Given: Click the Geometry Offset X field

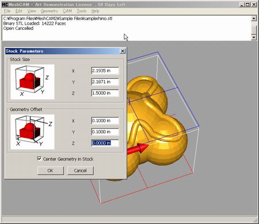Looking at the screenshot, I should pos(105,121).
